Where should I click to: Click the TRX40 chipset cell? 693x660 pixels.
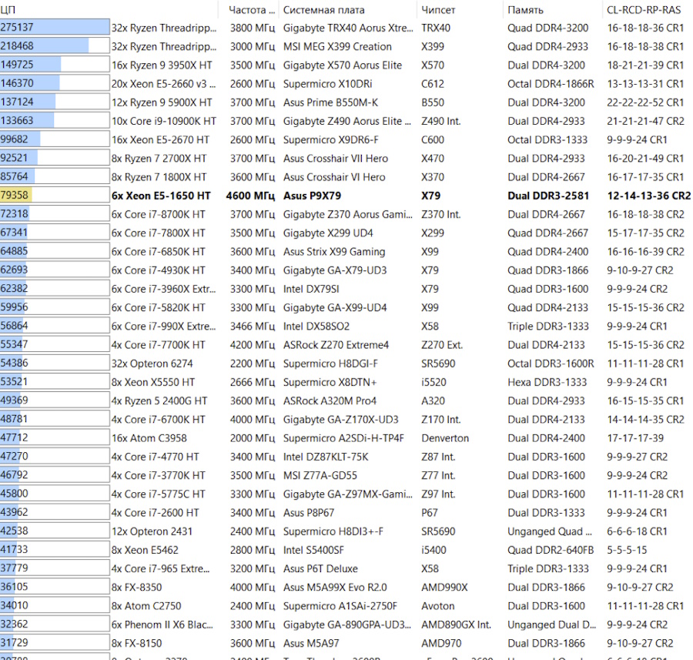tap(436, 28)
